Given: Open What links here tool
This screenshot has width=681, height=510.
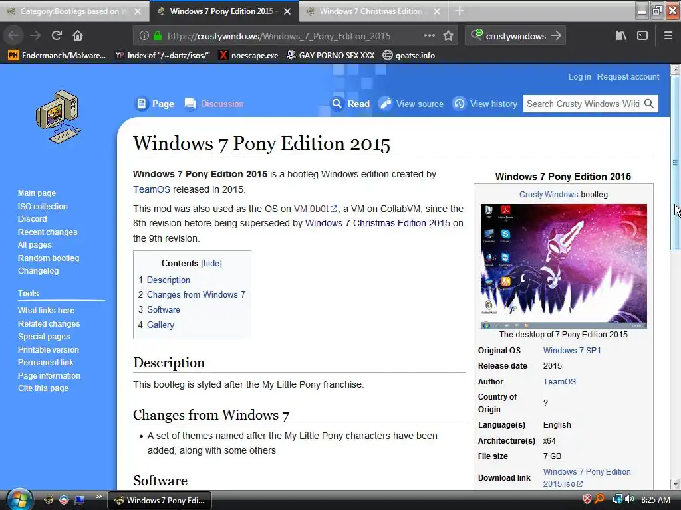Looking at the screenshot, I should [46, 311].
